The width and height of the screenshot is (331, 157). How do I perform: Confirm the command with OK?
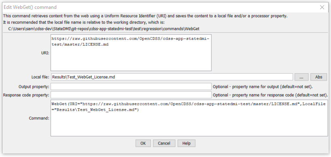143,143
